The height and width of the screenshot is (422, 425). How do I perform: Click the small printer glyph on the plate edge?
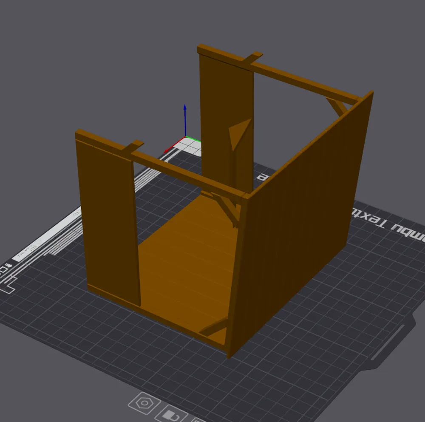point(9,265)
